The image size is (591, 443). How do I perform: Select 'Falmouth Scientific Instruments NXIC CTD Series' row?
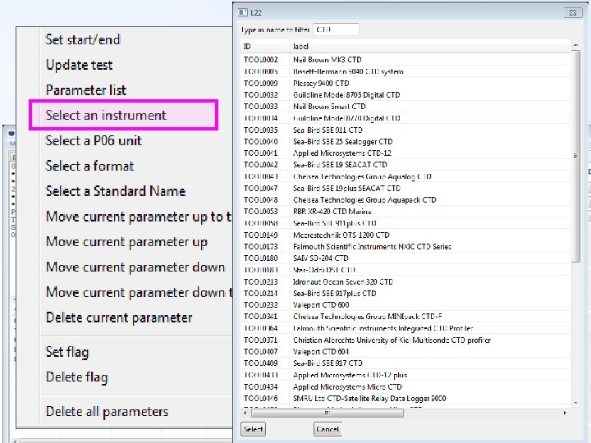click(405, 246)
